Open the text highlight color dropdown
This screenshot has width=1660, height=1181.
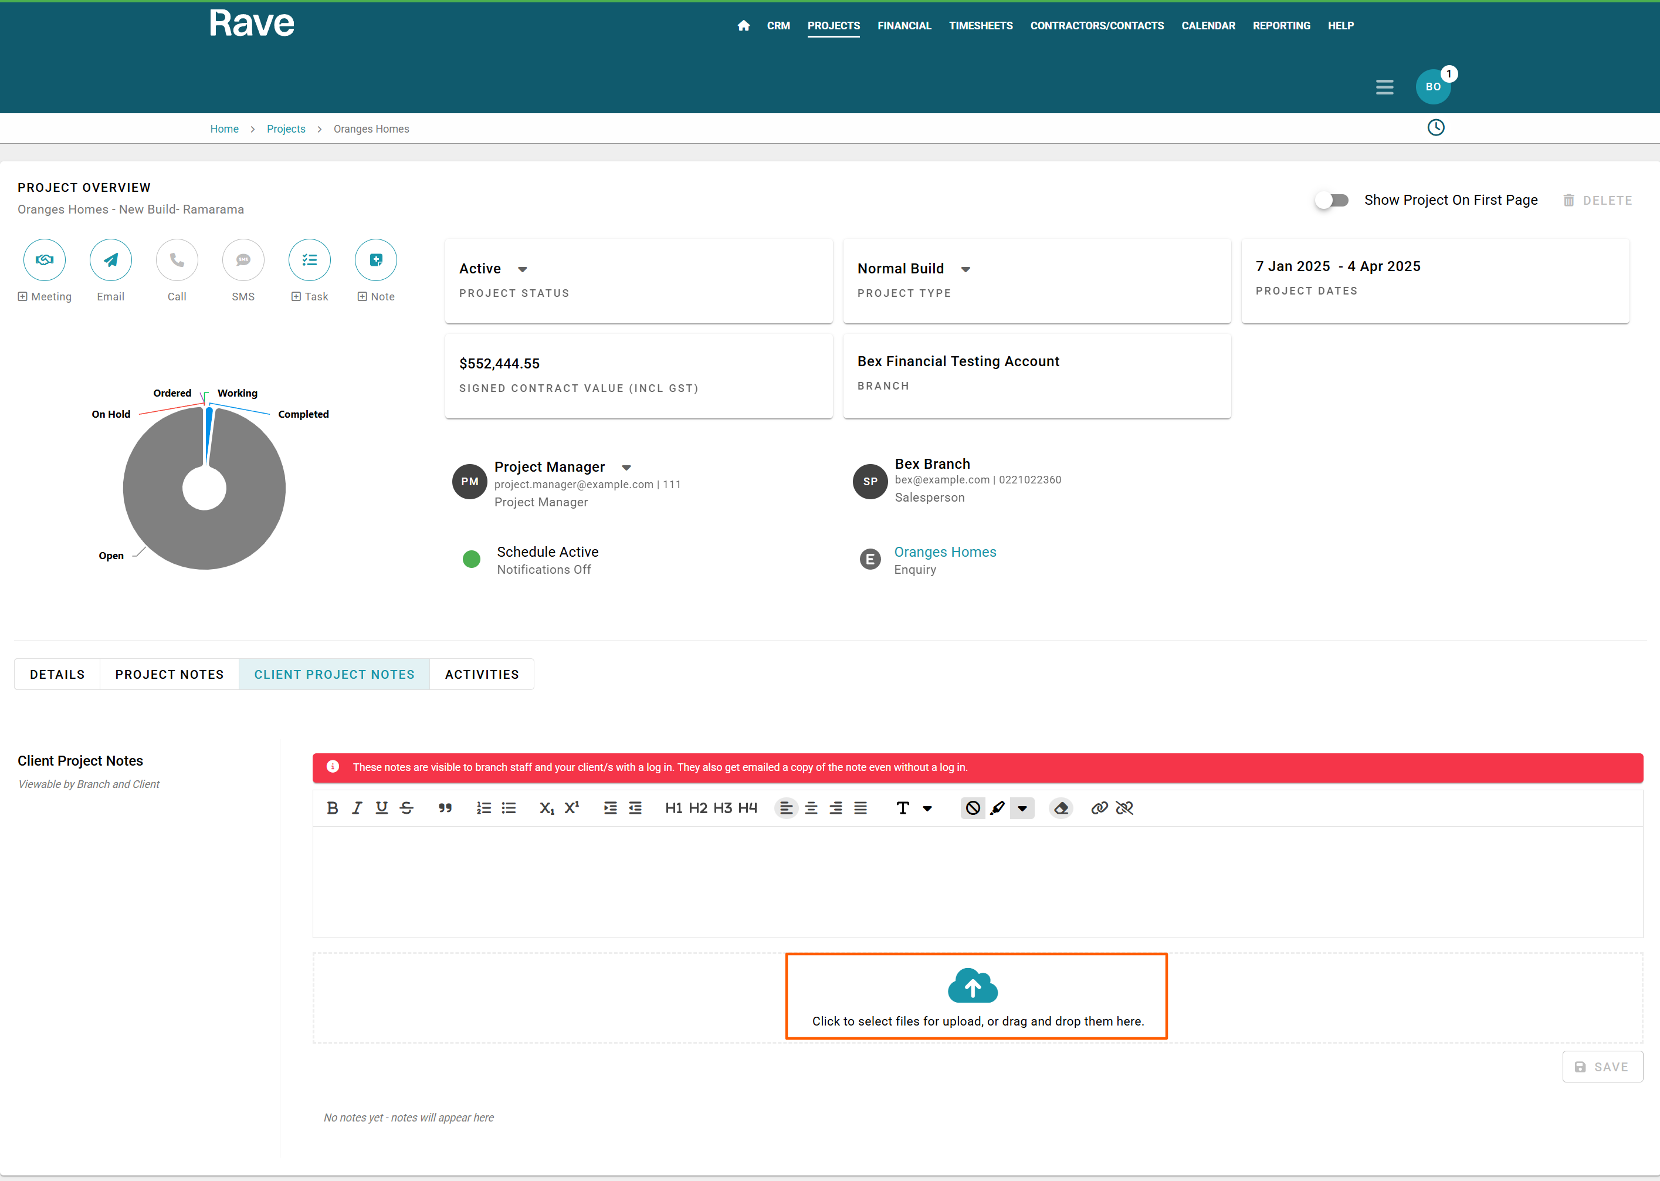(1022, 808)
